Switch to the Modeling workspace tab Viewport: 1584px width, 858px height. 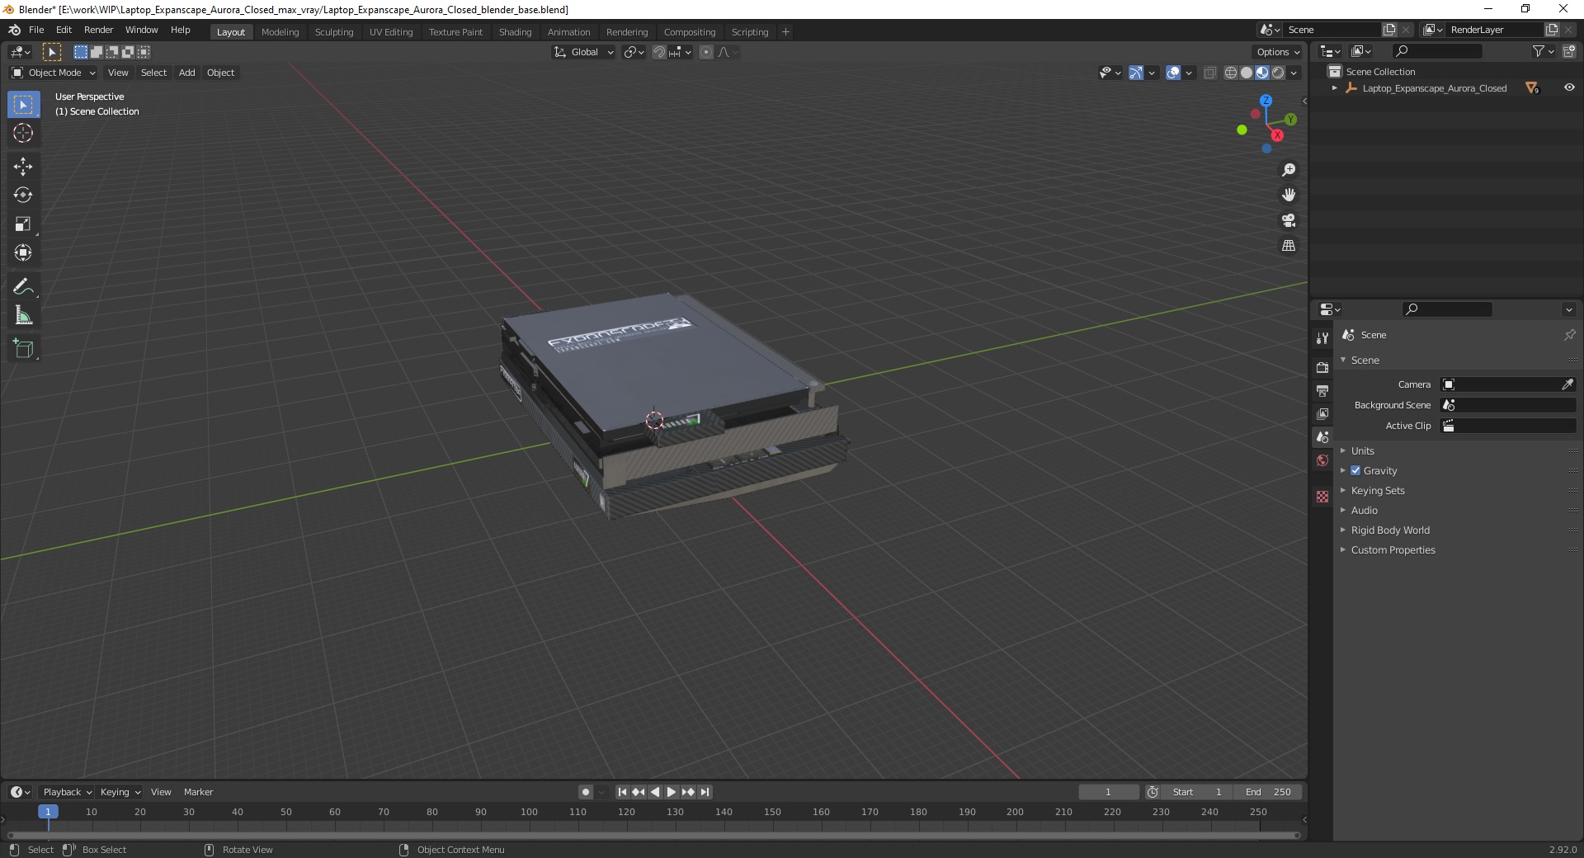(280, 32)
